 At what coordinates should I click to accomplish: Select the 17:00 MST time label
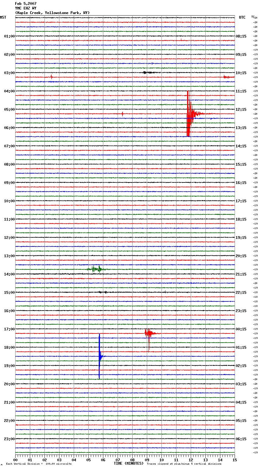pos(9,329)
